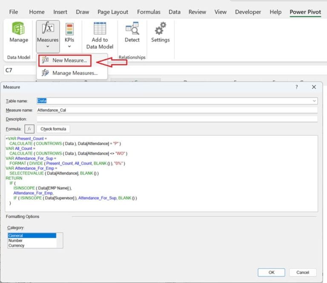Confirm the measure with OK
Screen dimensions: 327x283
(271, 272)
